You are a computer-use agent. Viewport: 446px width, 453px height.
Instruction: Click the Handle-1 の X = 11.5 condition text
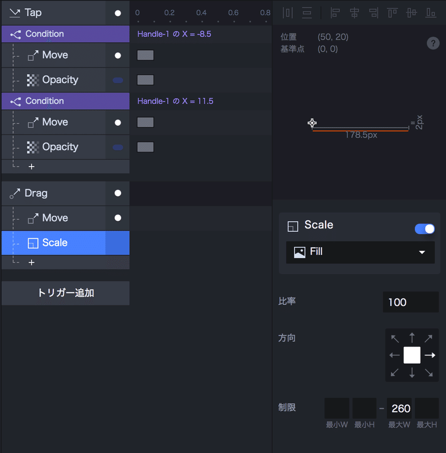(x=175, y=101)
